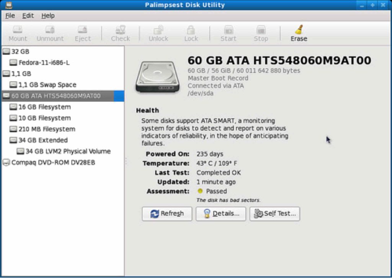Click the Erase broom icon
The width and height of the screenshot is (392, 278).
(x=299, y=29)
